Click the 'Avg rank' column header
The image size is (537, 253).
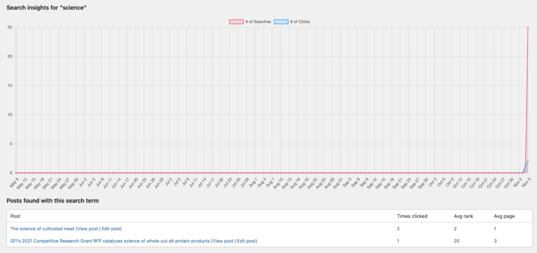point(463,216)
